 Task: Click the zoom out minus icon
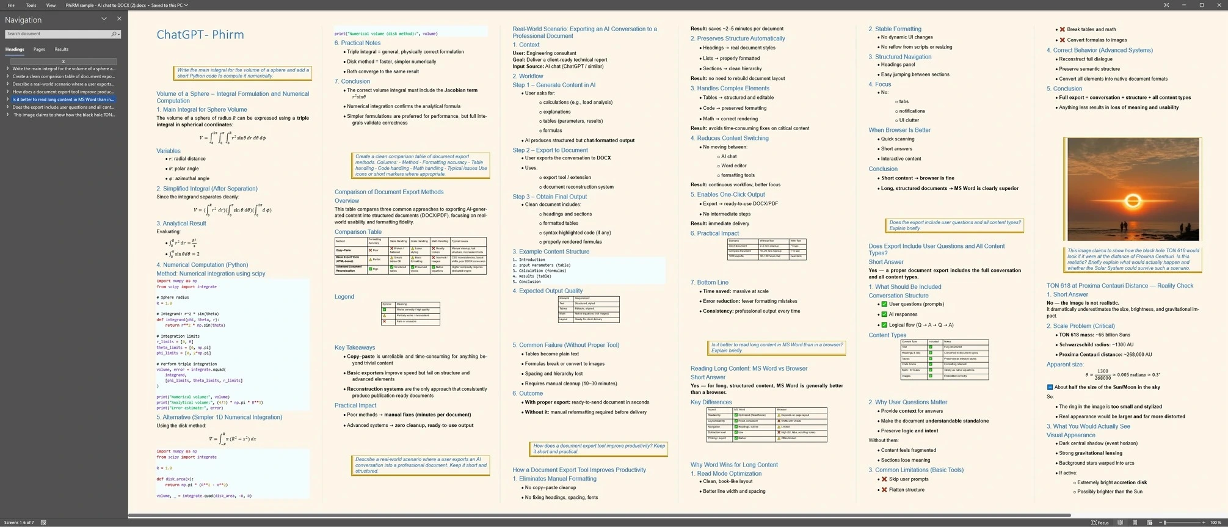pyautogui.click(x=1160, y=523)
